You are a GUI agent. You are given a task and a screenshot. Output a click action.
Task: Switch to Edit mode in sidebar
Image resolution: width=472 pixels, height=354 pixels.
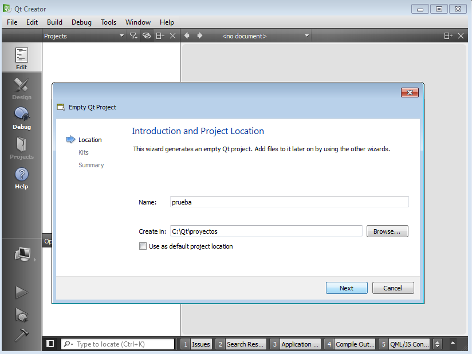click(21, 58)
